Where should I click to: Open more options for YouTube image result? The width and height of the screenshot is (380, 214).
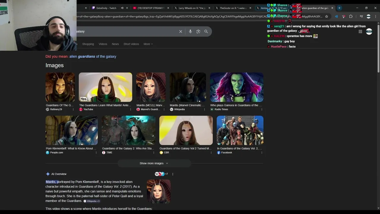tap(130, 109)
